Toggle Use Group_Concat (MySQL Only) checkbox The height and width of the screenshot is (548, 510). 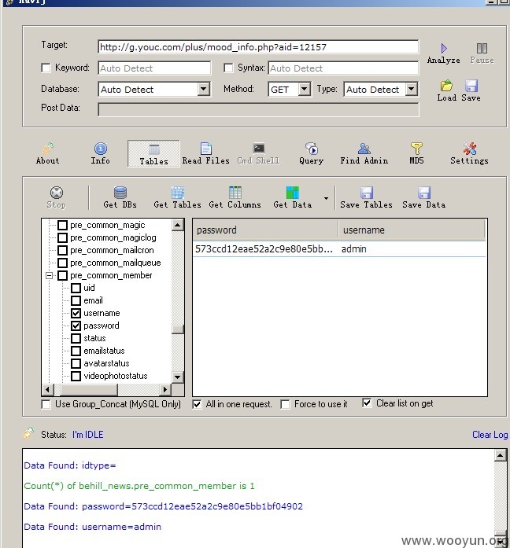click(x=46, y=404)
